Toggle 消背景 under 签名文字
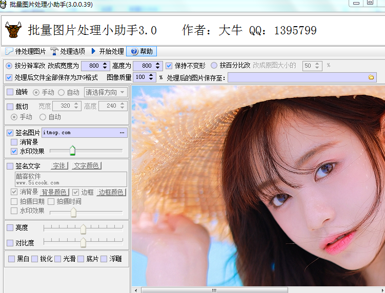Viewport: 385px width, 293px height. pos(14,192)
